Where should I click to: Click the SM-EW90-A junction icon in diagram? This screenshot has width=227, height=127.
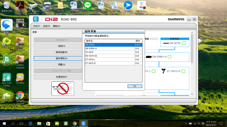click(149, 57)
